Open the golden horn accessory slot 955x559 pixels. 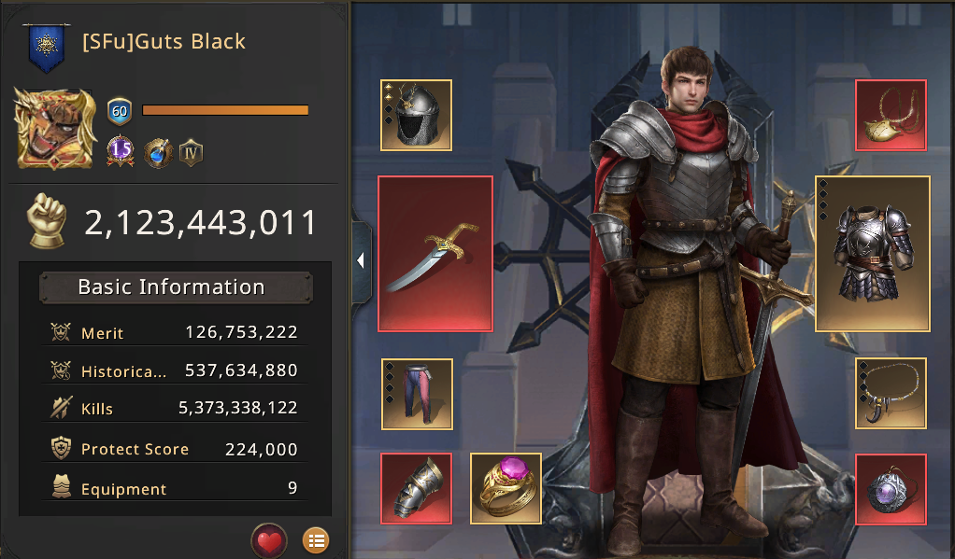[891, 115]
